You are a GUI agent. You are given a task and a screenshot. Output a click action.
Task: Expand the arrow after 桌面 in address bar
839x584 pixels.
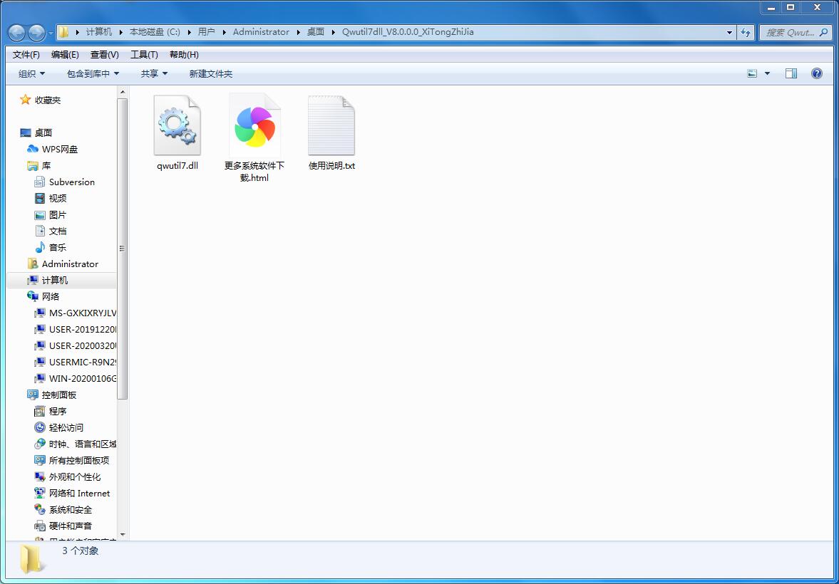(332, 32)
